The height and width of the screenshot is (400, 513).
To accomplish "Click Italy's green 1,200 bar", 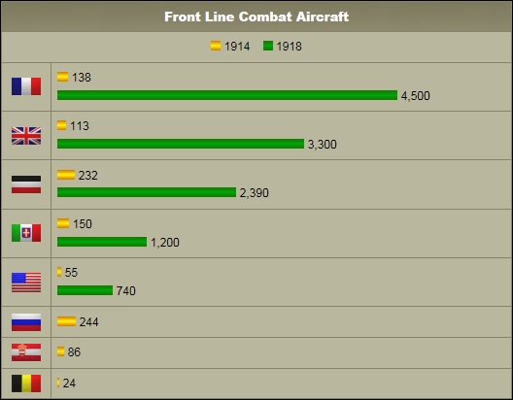I will (102, 242).
